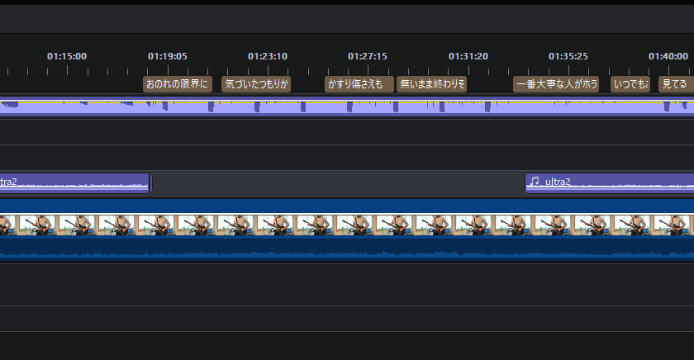694x360 pixels.
Task: Select the right ultra2 clip by its name
Action: coord(558,182)
